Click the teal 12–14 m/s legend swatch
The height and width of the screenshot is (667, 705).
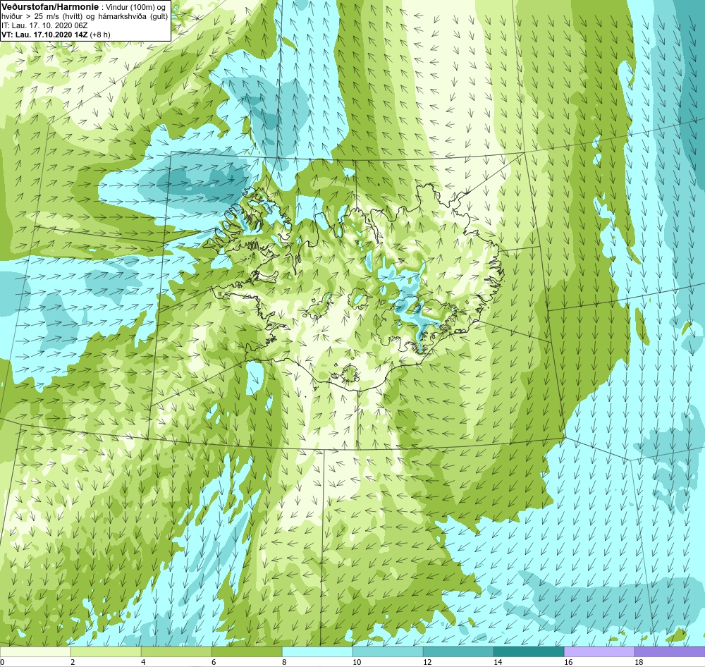point(458,652)
